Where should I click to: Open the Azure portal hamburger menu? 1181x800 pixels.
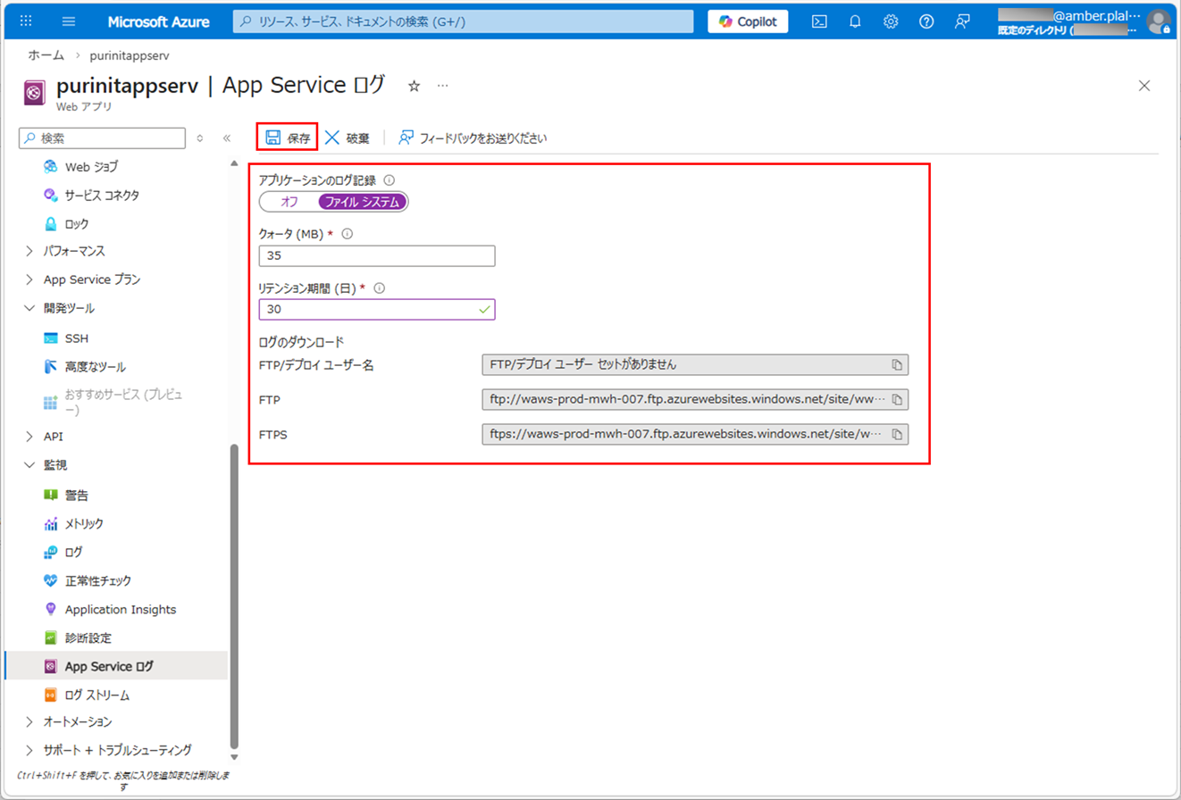click(70, 21)
